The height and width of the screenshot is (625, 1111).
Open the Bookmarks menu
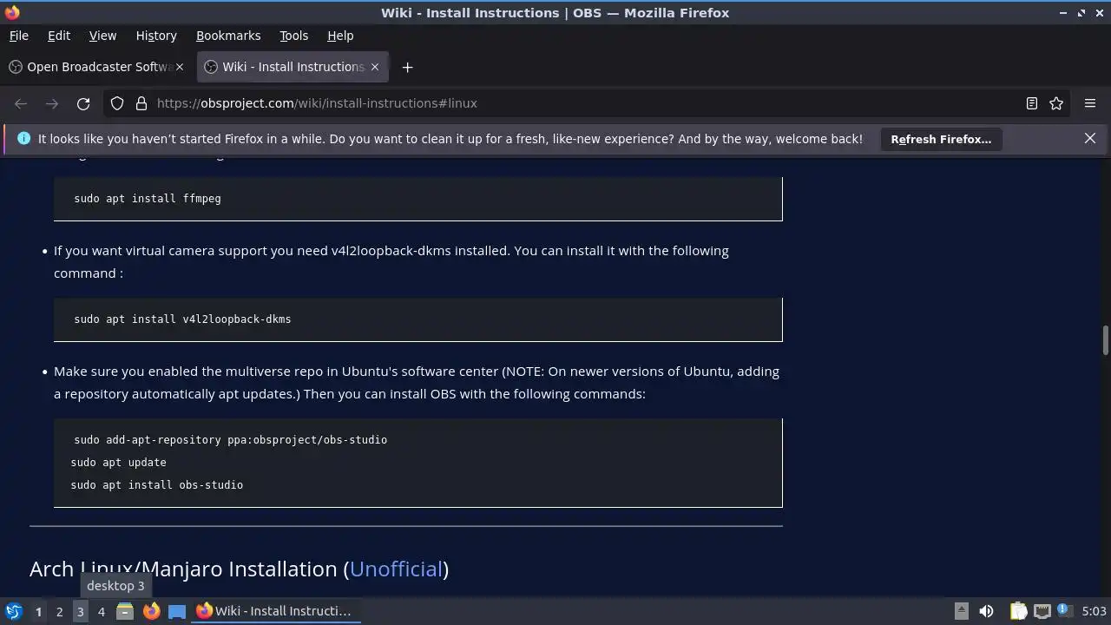pyautogui.click(x=228, y=36)
